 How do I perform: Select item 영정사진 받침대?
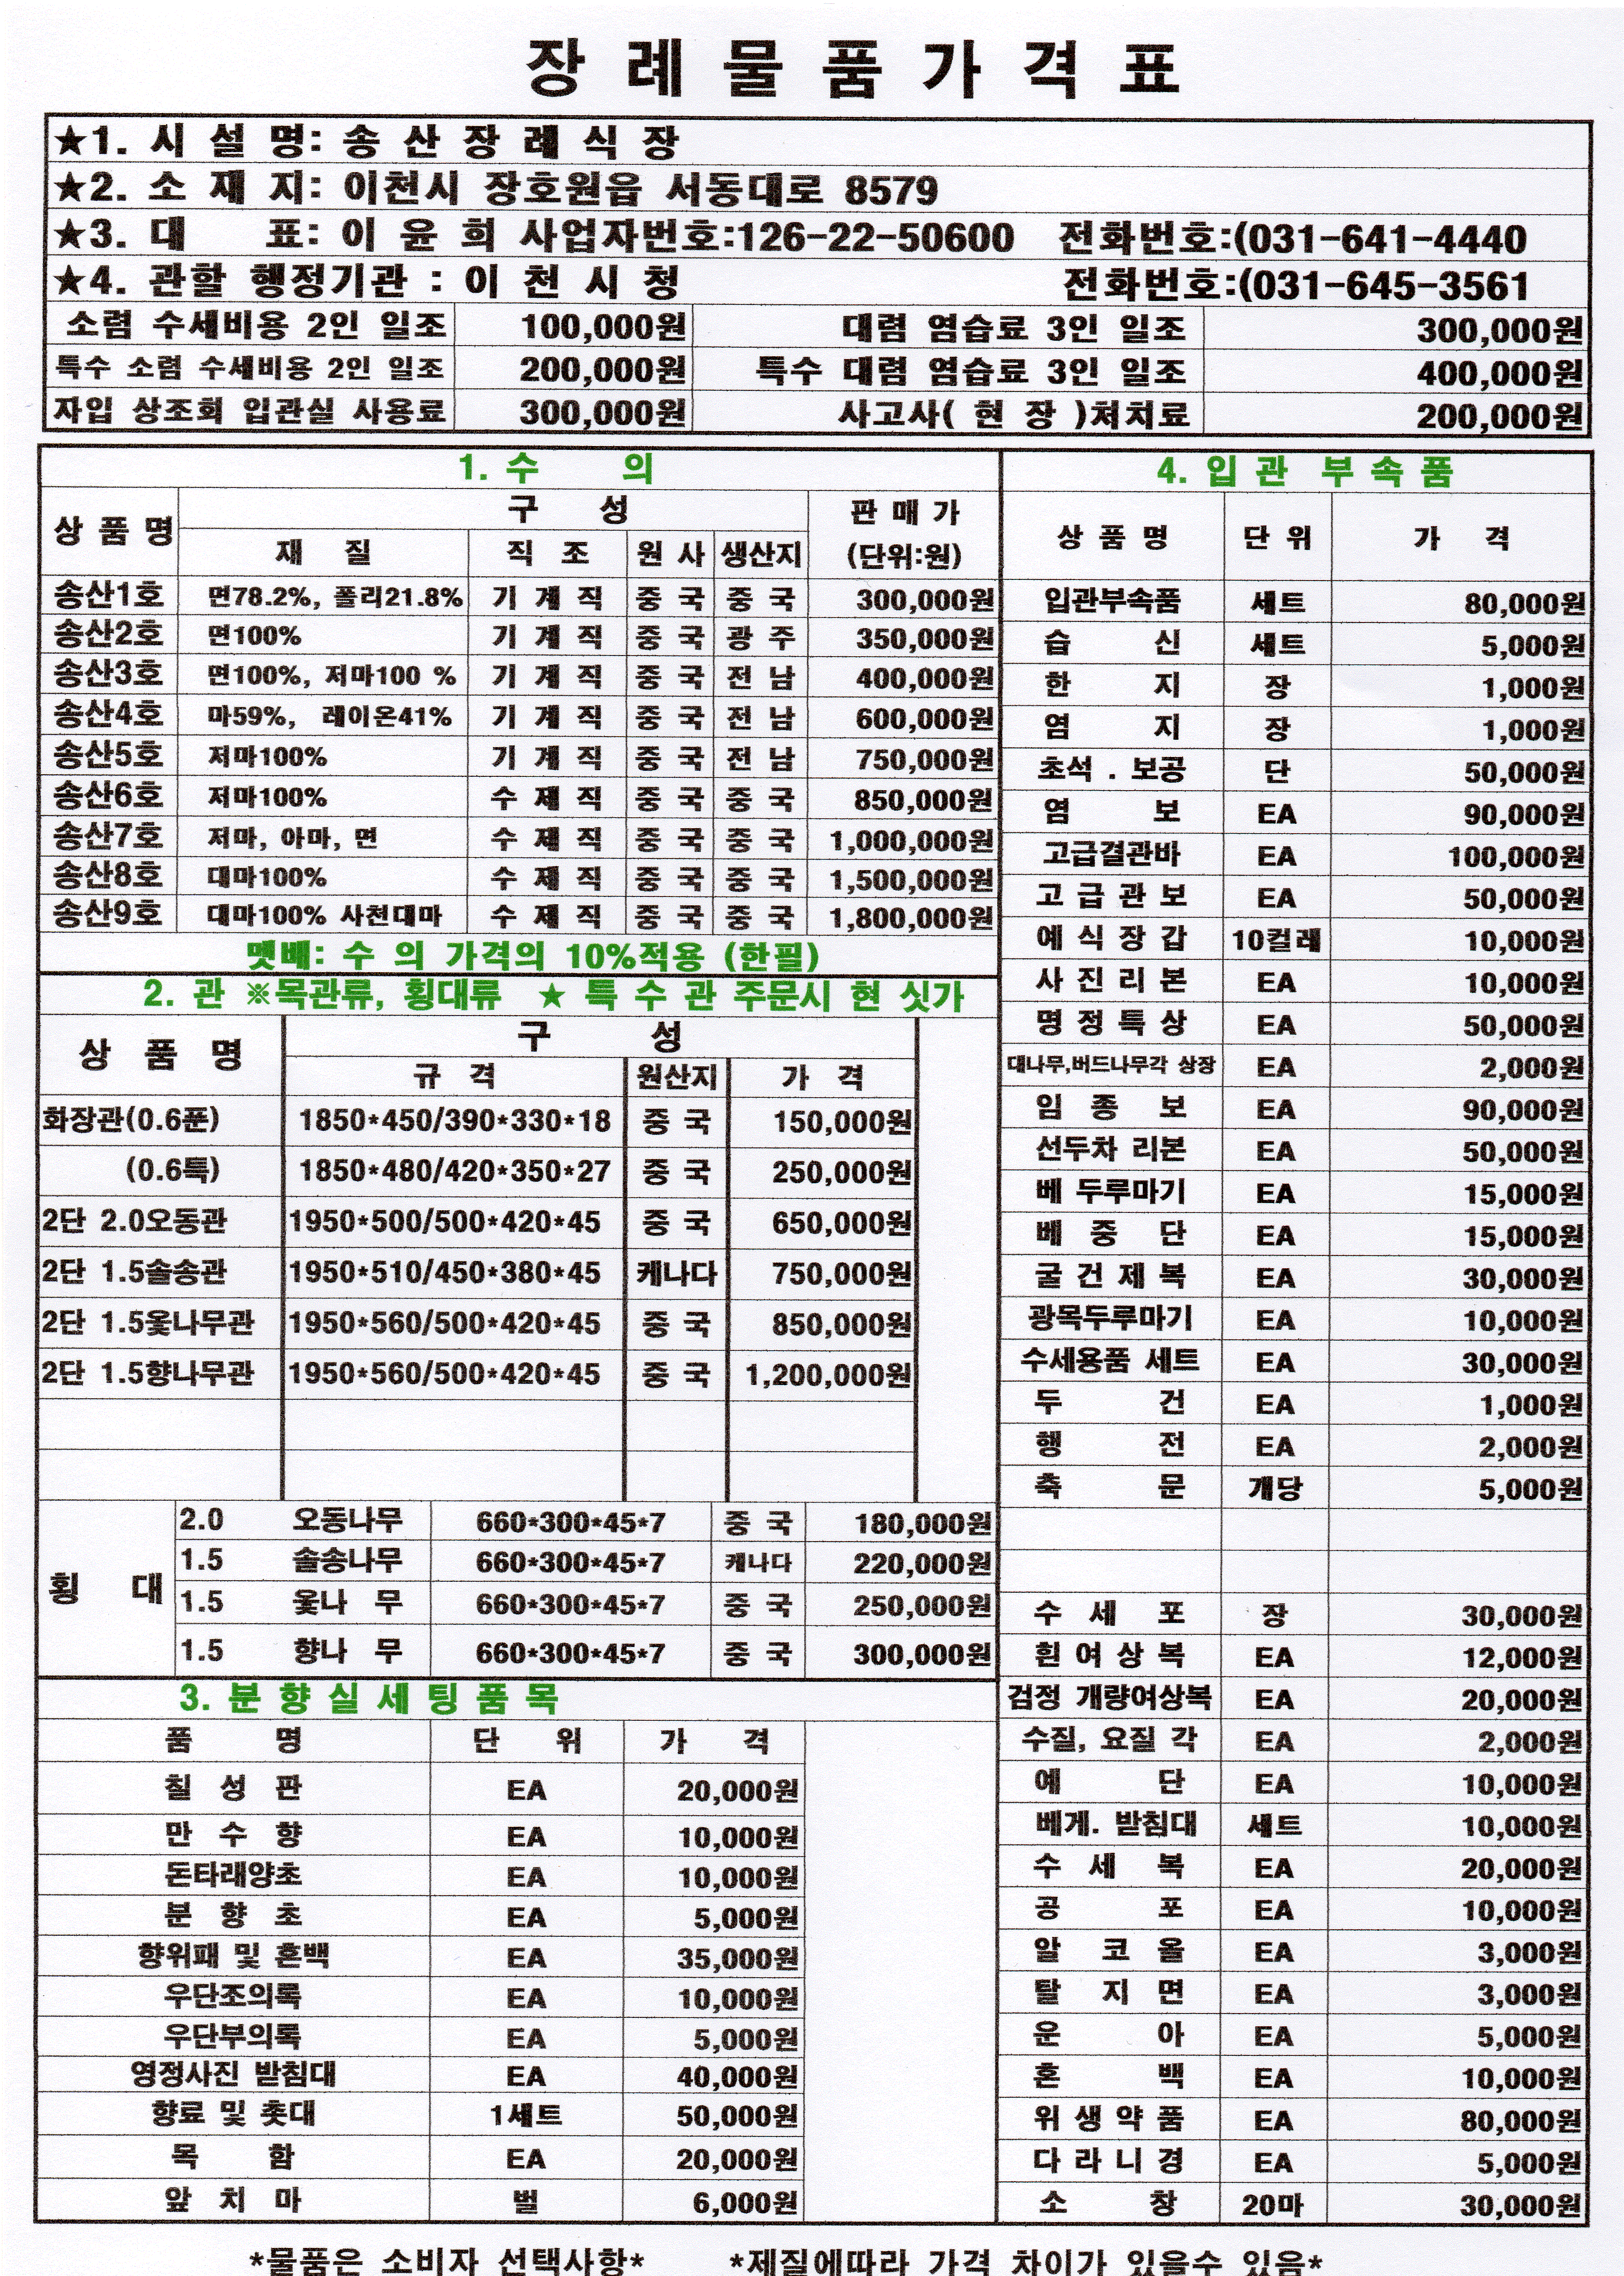pyautogui.click(x=233, y=2074)
